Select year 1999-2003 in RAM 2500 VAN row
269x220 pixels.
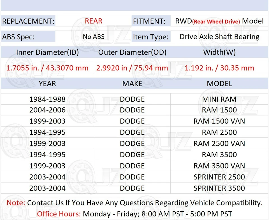pos(47,143)
